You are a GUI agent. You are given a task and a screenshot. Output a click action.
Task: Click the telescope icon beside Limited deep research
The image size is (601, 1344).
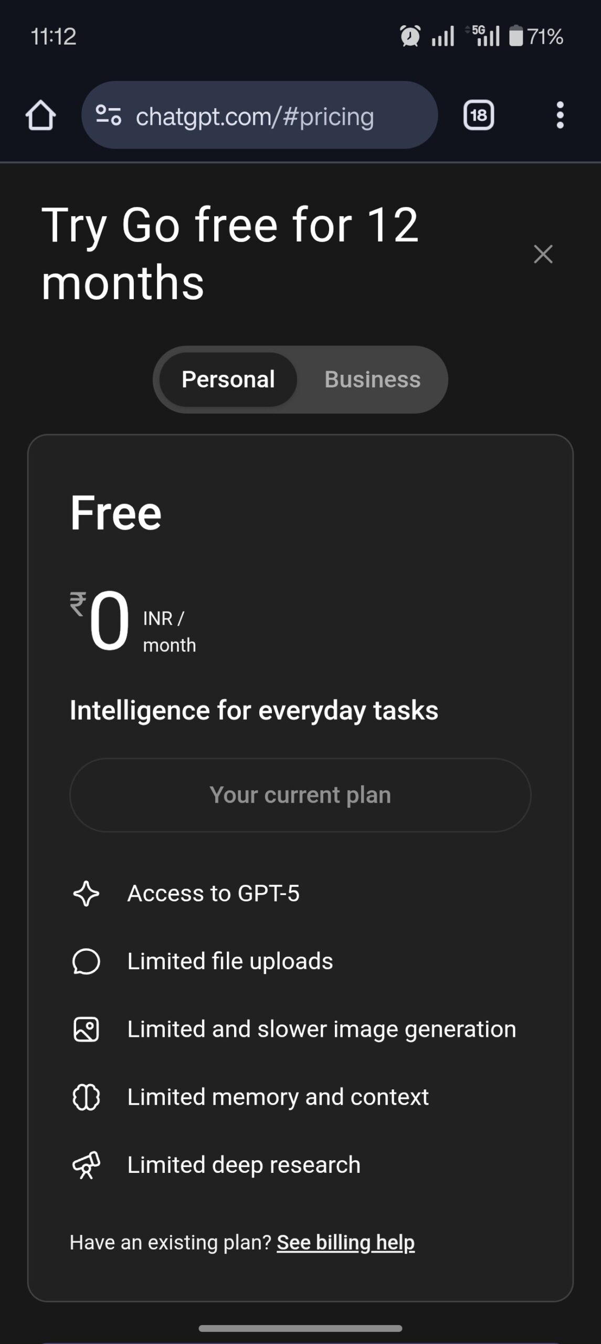click(x=87, y=1165)
